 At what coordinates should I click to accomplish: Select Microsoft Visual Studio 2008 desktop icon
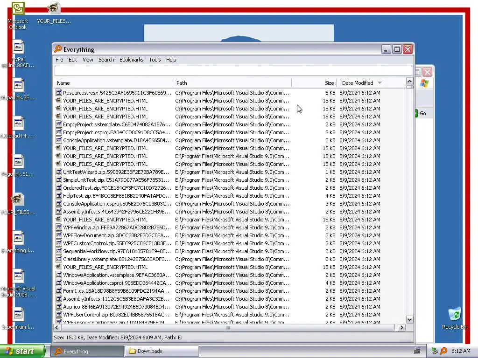point(18,284)
